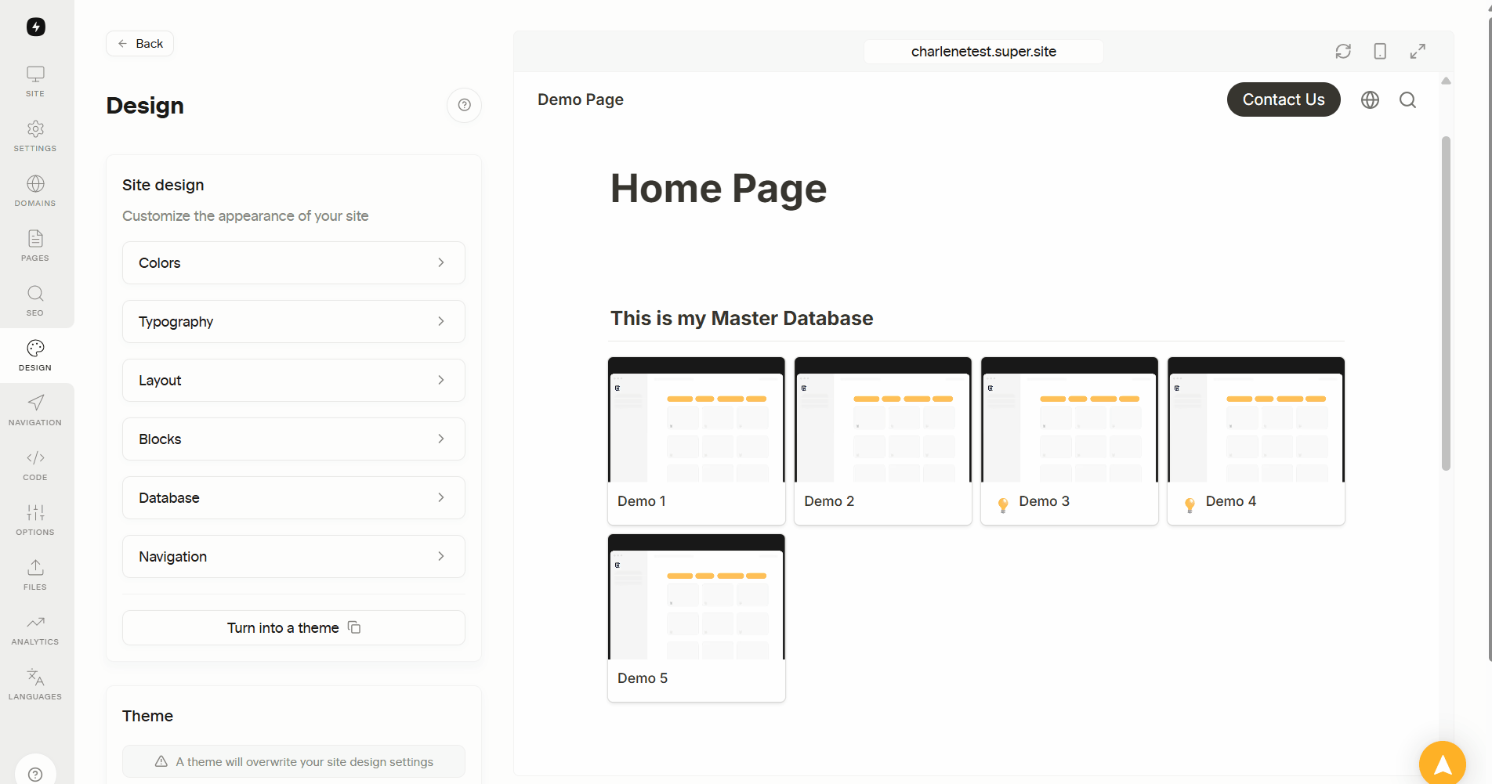1492x784 pixels.
Task: Open the Code section in sidebar
Action: (x=35, y=465)
